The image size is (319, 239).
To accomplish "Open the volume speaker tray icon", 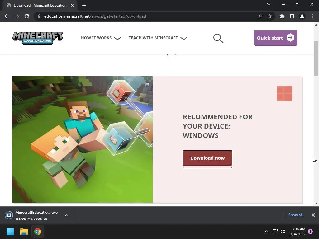I will pos(283,232).
